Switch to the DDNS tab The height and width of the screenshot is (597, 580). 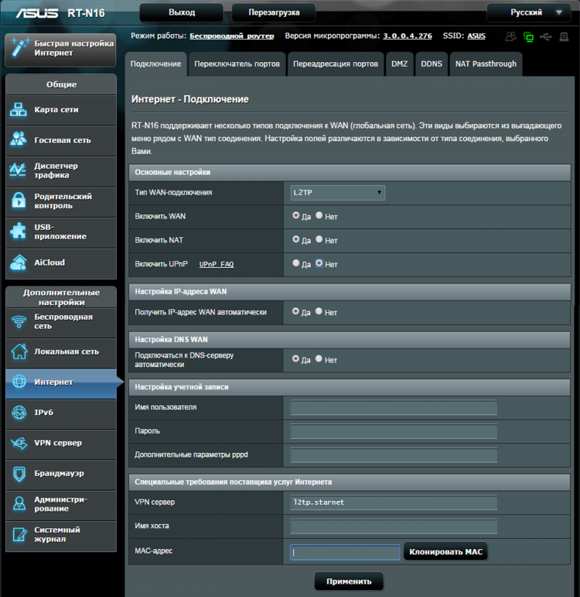coord(432,64)
